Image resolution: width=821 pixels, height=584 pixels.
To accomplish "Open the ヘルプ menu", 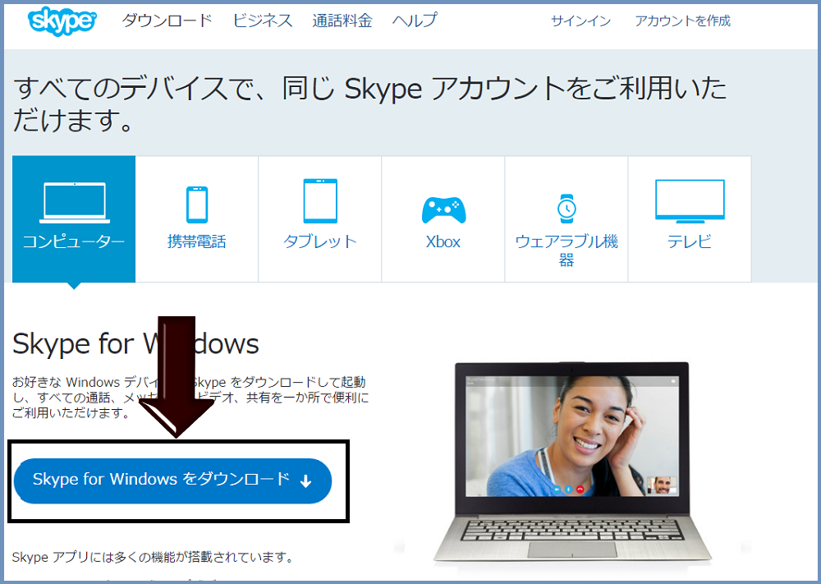I will tap(415, 21).
